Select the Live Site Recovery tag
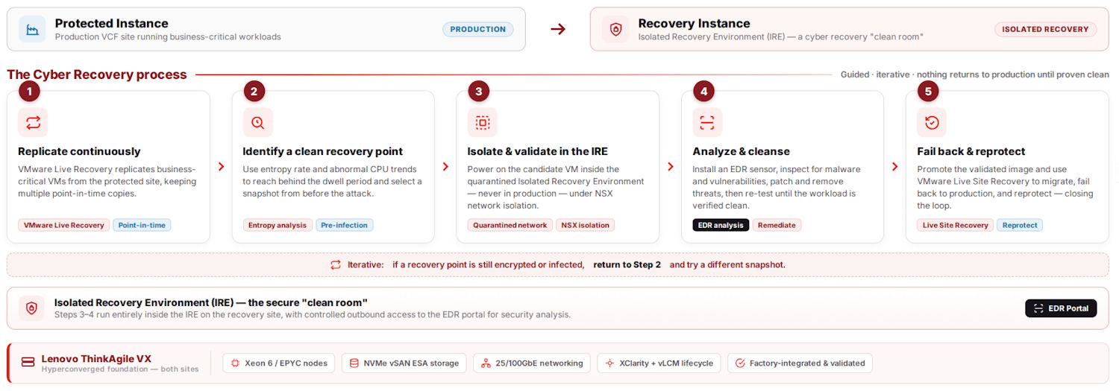 [x=956, y=225]
